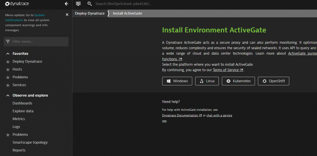The width and height of the screenshot is (317, 156).
Task: Toggle favorite star next to Deploy Dynatrace
Action: tap(8, 62)
